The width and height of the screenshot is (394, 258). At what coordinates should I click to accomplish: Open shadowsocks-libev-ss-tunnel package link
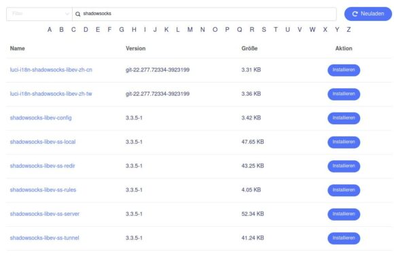44,238
